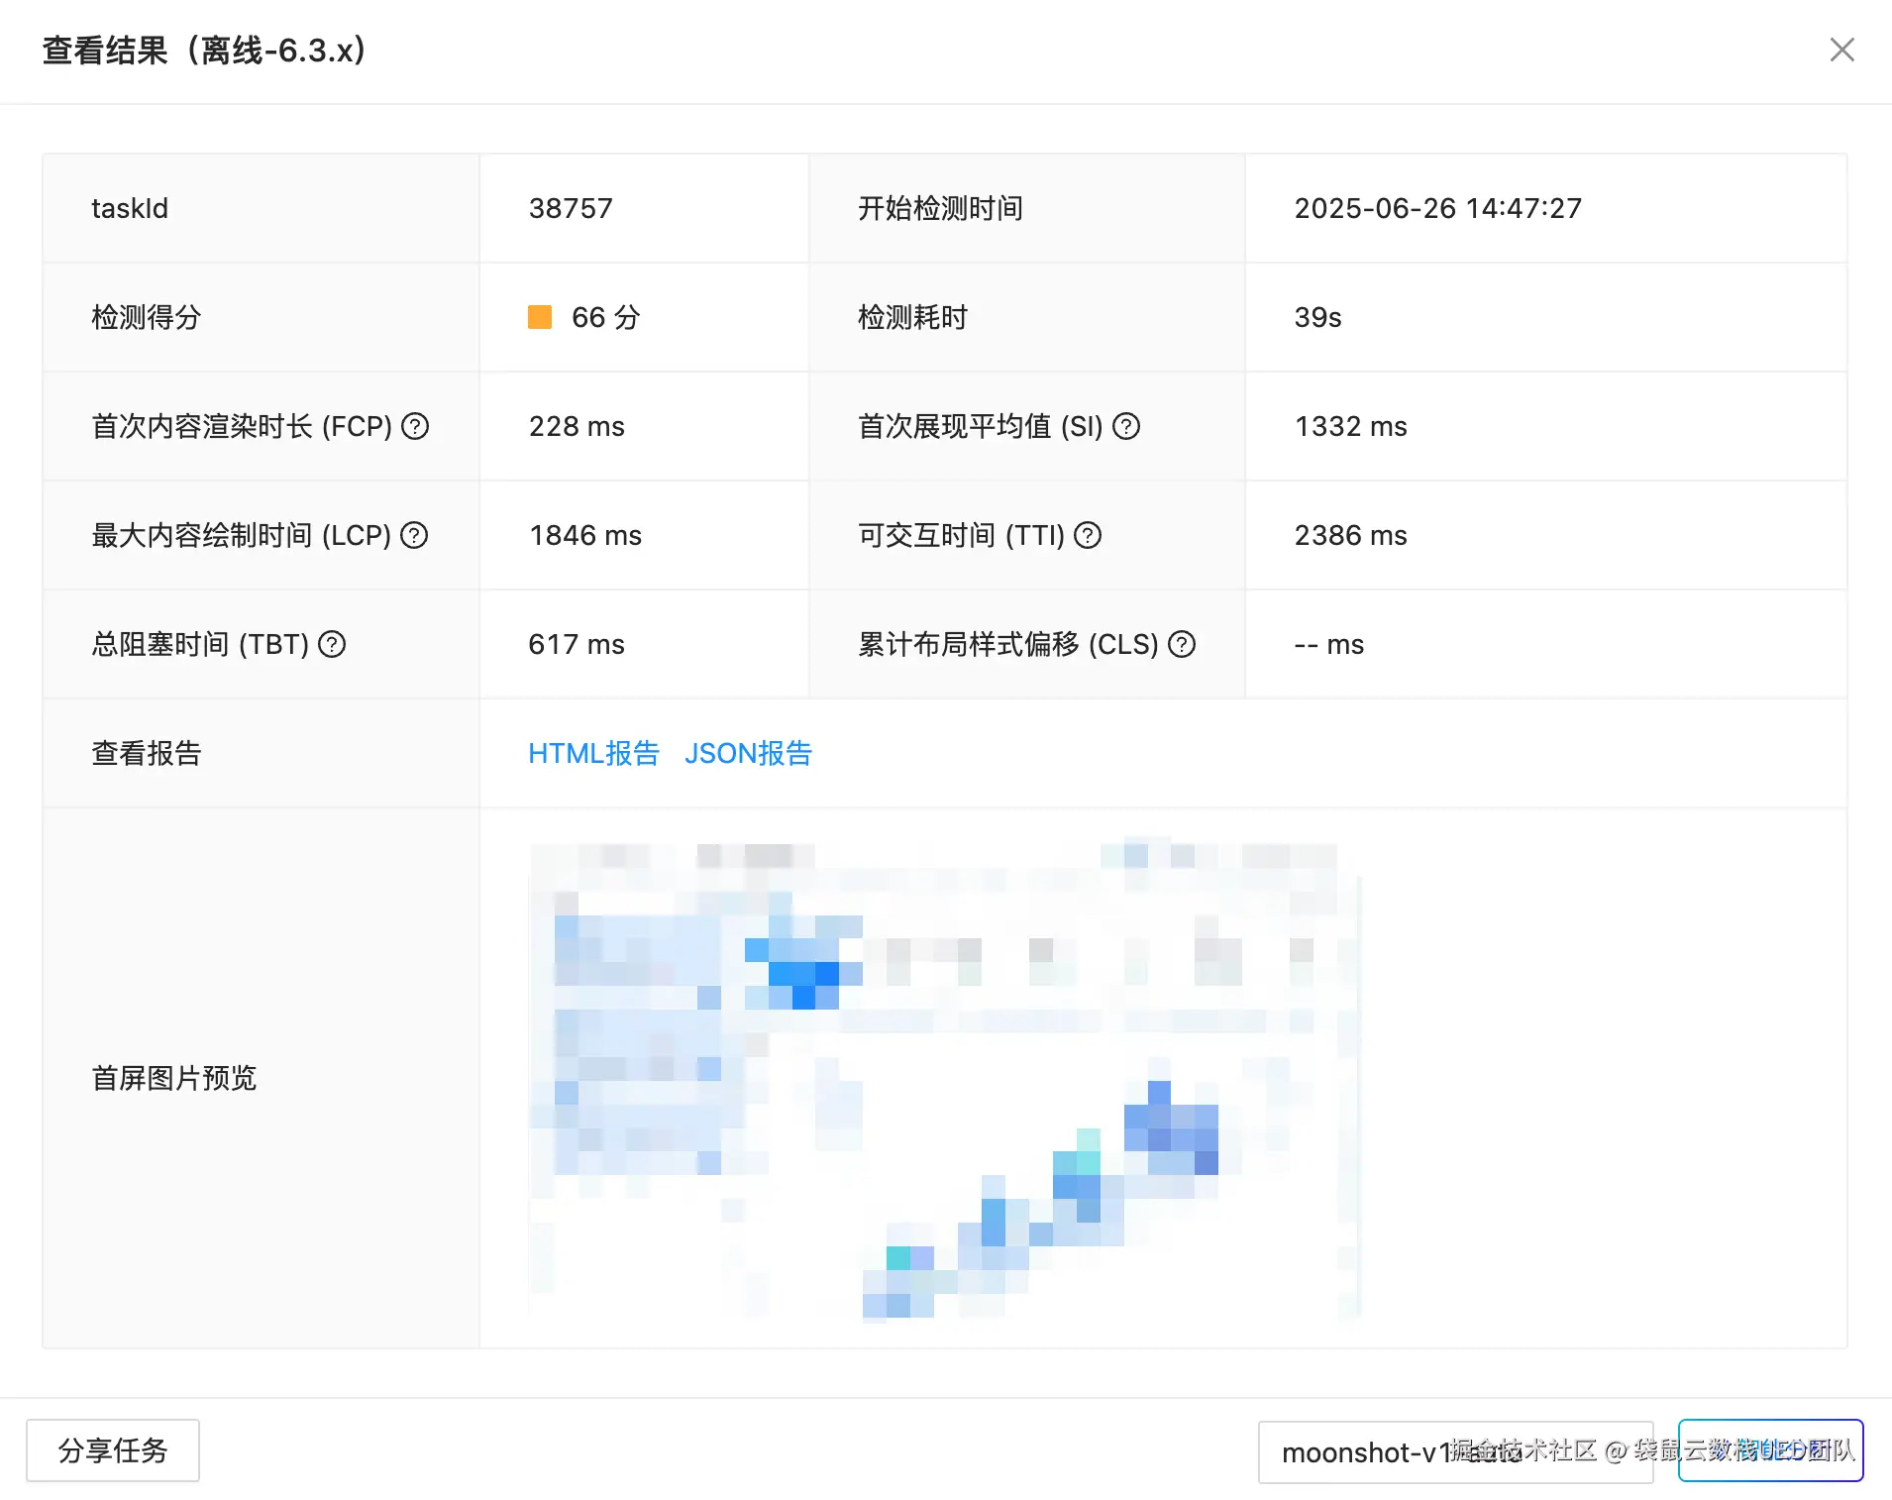This screenshot has width=1892, height=1500.
Task: Click the 检测得分 label
Action: pyautogui.click(x=147, y=317)
